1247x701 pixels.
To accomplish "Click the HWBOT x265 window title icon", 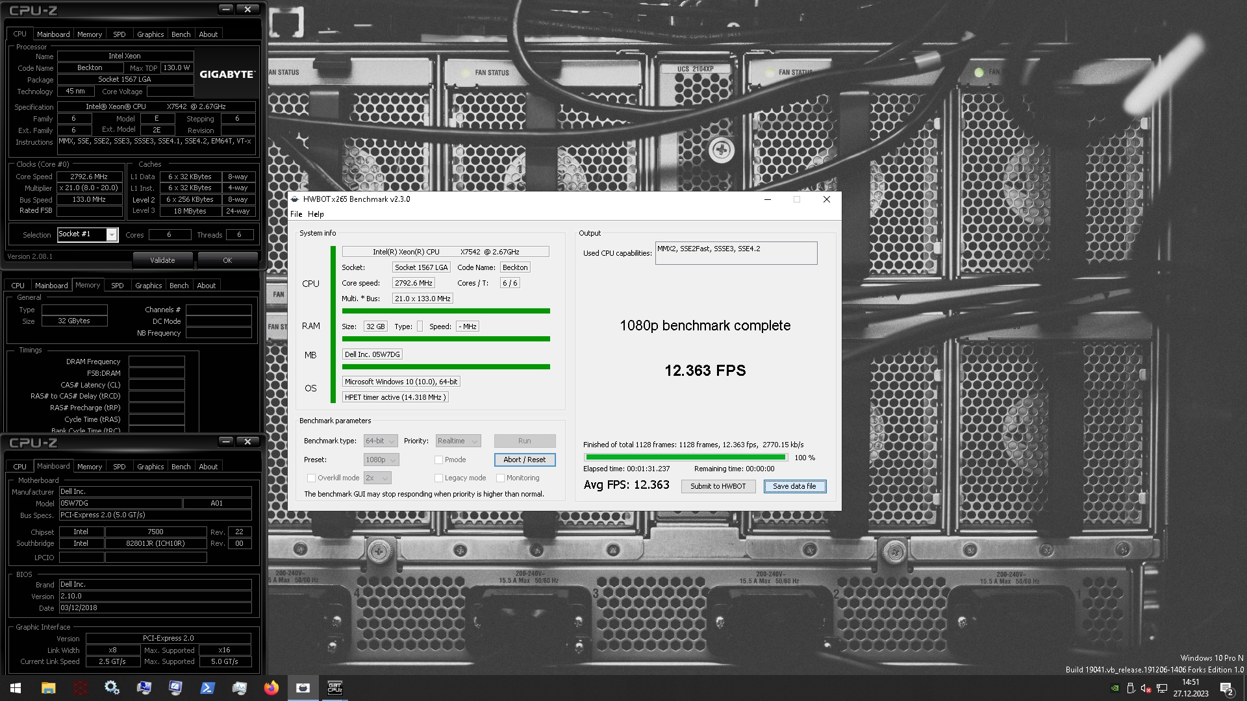I will (295, 199).
